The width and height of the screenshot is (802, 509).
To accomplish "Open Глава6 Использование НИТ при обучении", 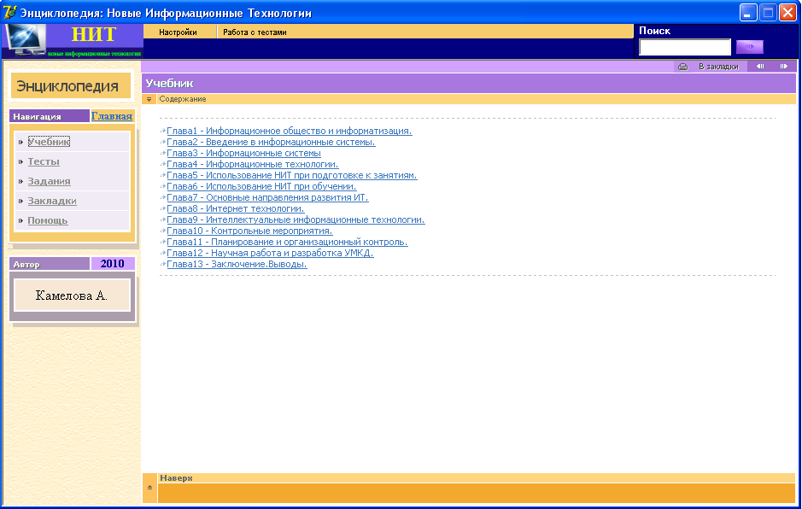I will 262,186.
